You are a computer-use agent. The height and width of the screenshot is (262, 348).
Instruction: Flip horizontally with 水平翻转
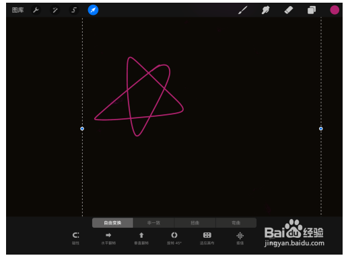108,238
